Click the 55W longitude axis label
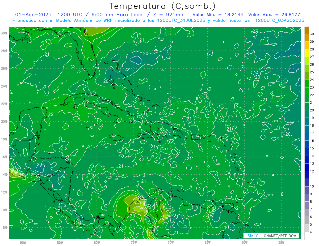The height and width of the screenshot is (246, 319). tap(282, 243)
